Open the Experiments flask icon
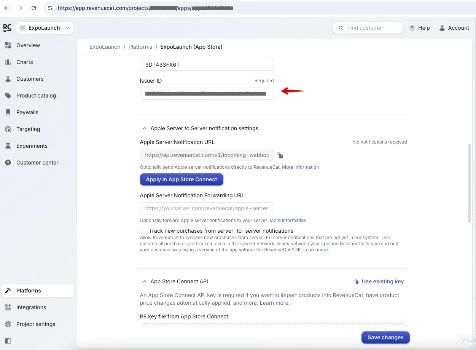476x350 pixels. pyautogui.click(x=8, y=146)
